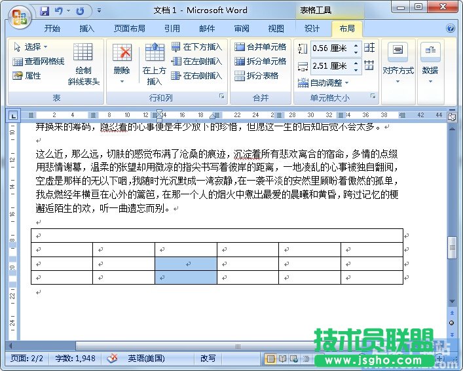Viewport: 463px width, 371px height.
Task: Click 在右侧插入 insert column right button
Action: point(196,76)
